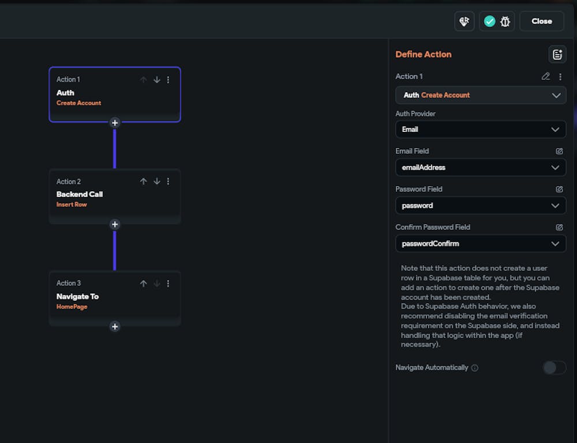Click the diamond cursor icon in top bar
Screen dimensions: 577x443
pyautogui.click(x=464, y=21)
